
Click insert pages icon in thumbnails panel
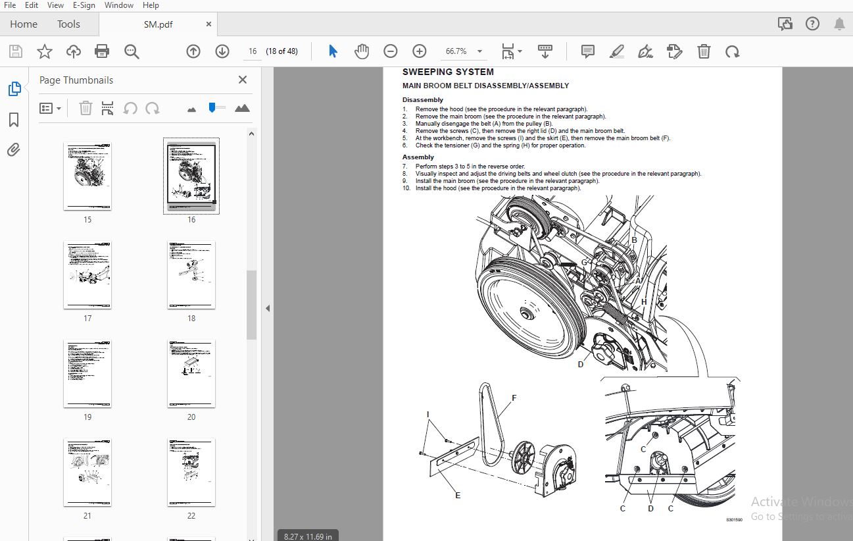tap(108, 108)
